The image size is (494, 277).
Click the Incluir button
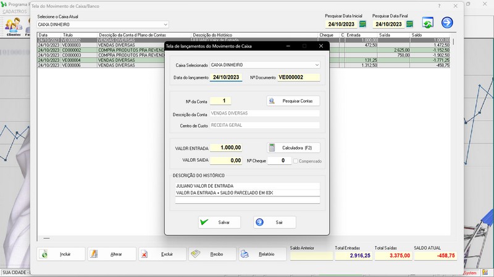click(61, 254)
